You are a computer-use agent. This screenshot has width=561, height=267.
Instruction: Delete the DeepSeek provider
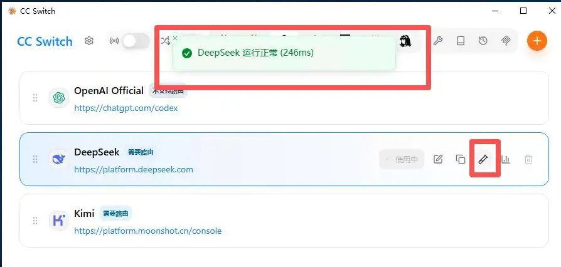tap(528, 159)
